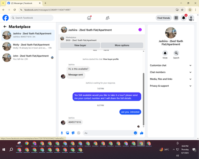Image resolution: width=199 pixels, height=159 pixels.
Task: Open weather widget showing 34°C
Action: (164, 149)
